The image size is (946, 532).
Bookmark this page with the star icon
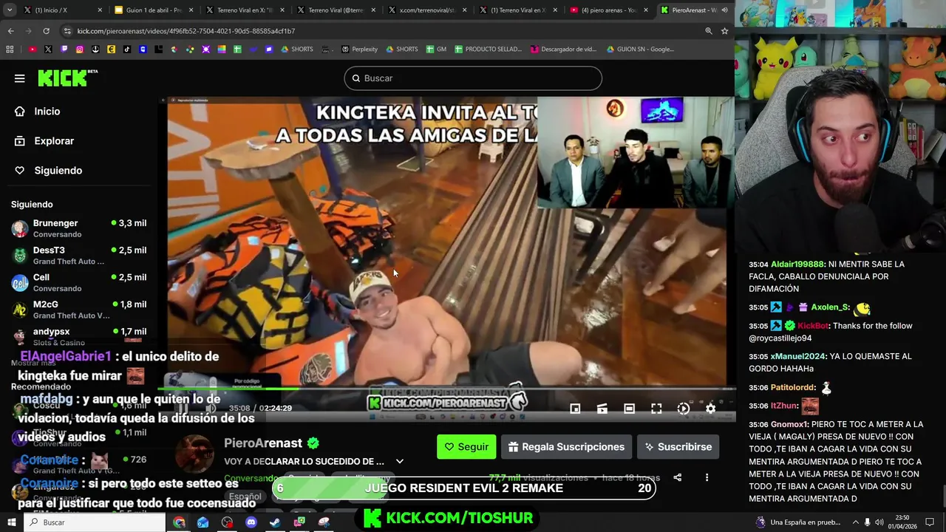pyautogui.click(x=724, y=31)
